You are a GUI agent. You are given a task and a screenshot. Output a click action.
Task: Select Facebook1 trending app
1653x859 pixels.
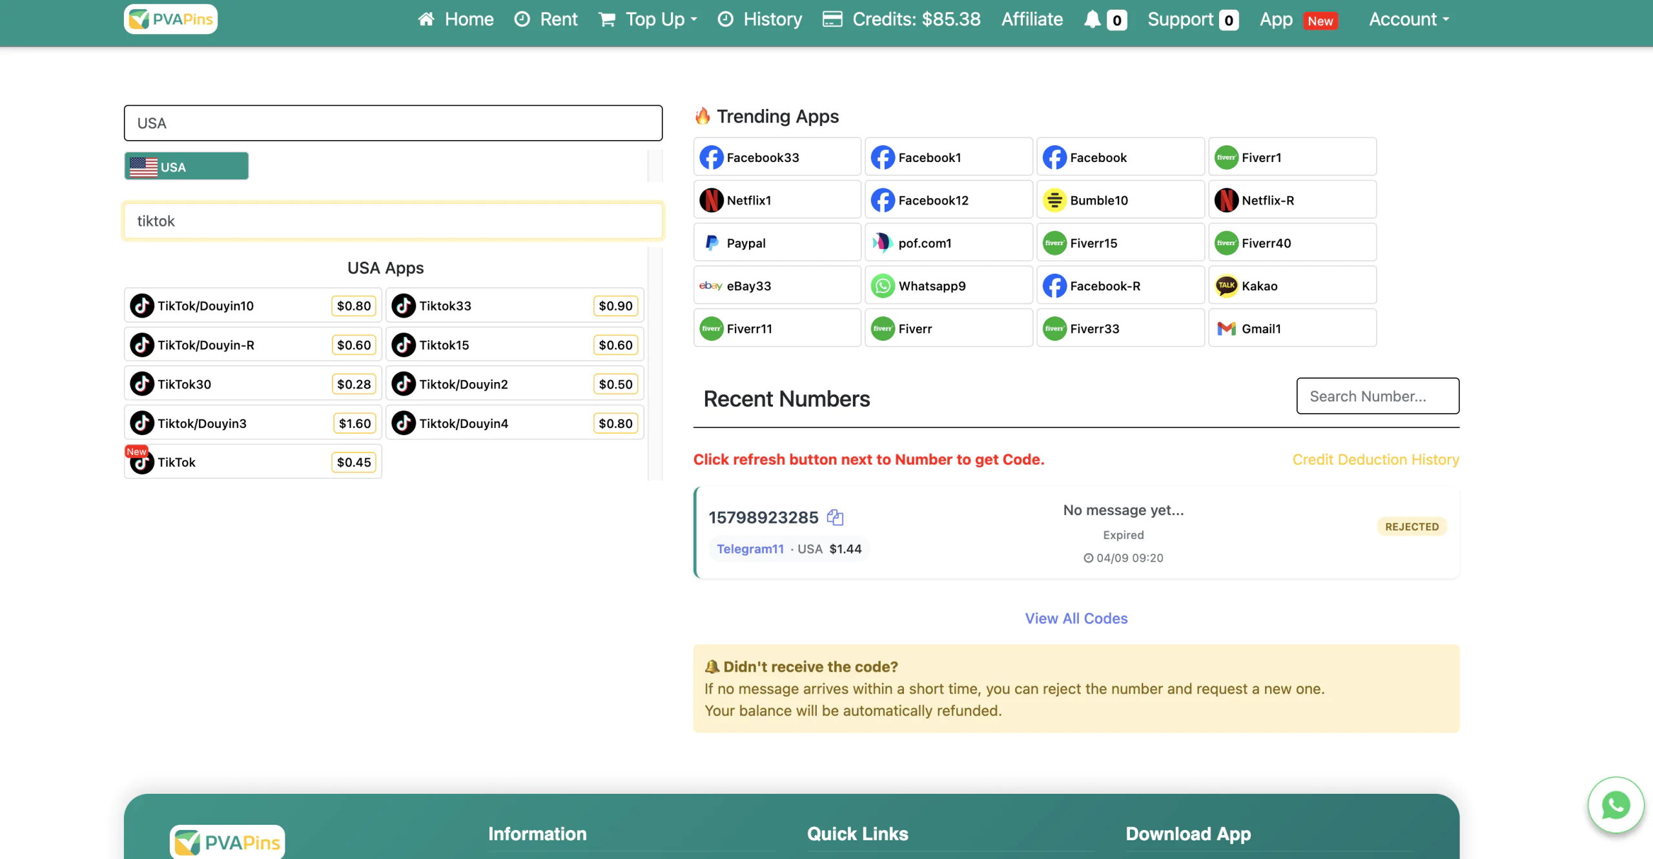949,157
